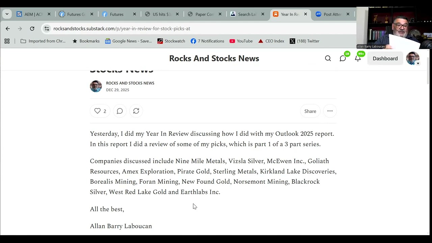Open YouTube bookmark
The image size is (432, 243).
(x=241, y=41)
